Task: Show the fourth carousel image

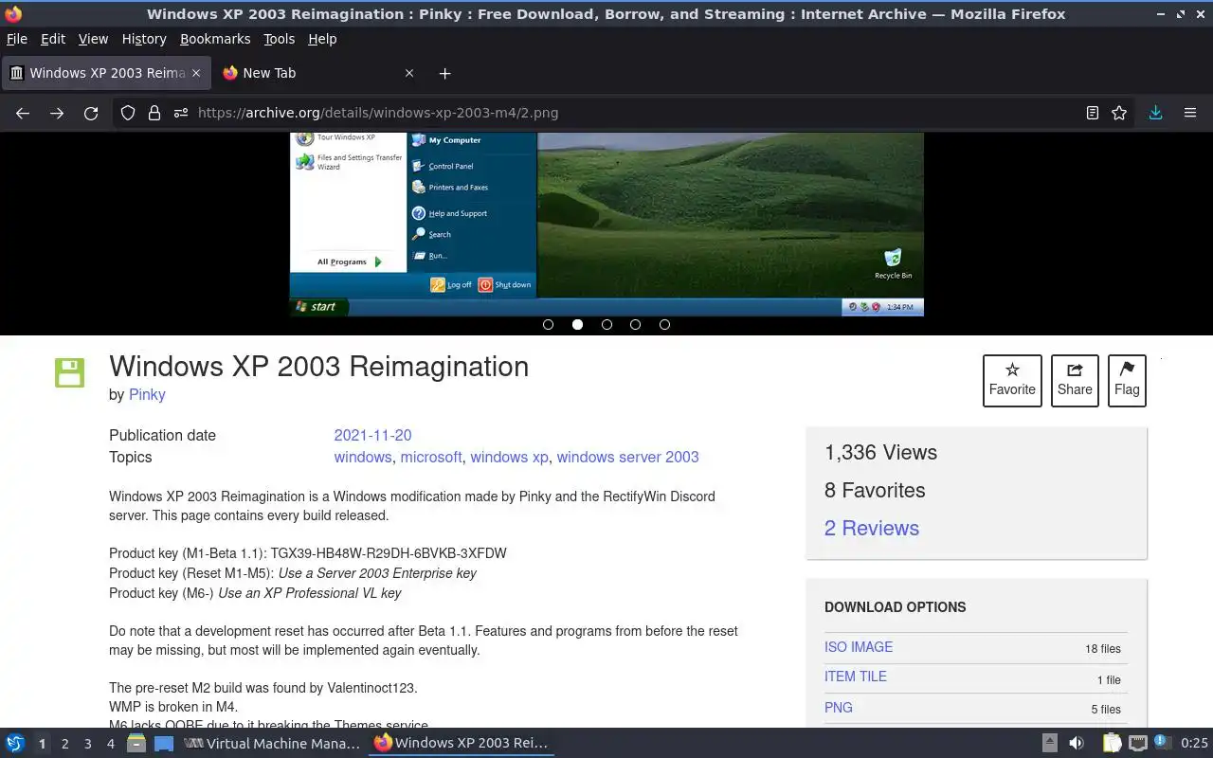Action: tap(635, 324)
